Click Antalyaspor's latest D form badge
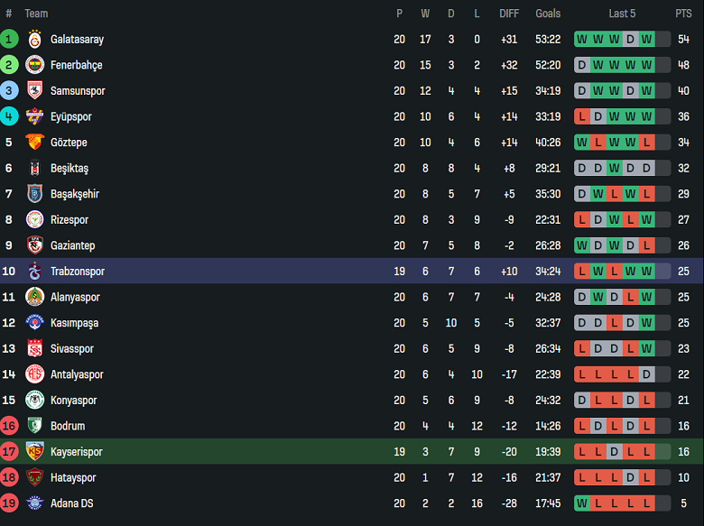Screen dimensions: 704x526 point(646,374)
